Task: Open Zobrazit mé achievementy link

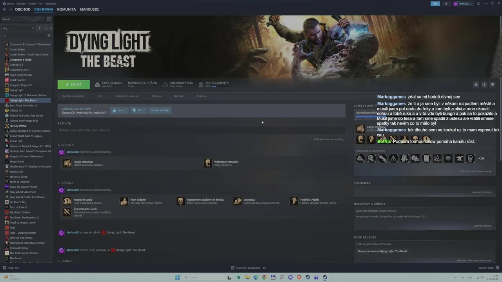Action: pos(475,172)
